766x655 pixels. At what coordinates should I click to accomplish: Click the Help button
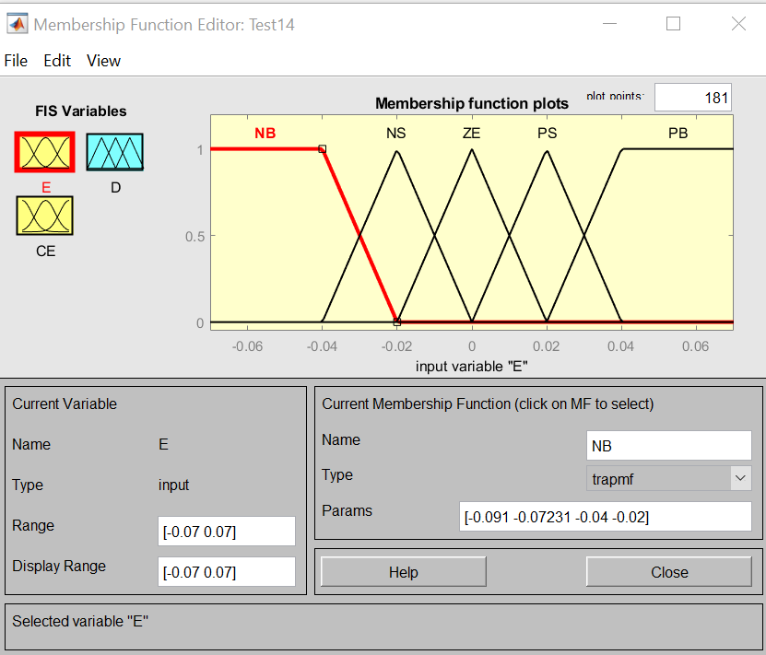[403, 571]
